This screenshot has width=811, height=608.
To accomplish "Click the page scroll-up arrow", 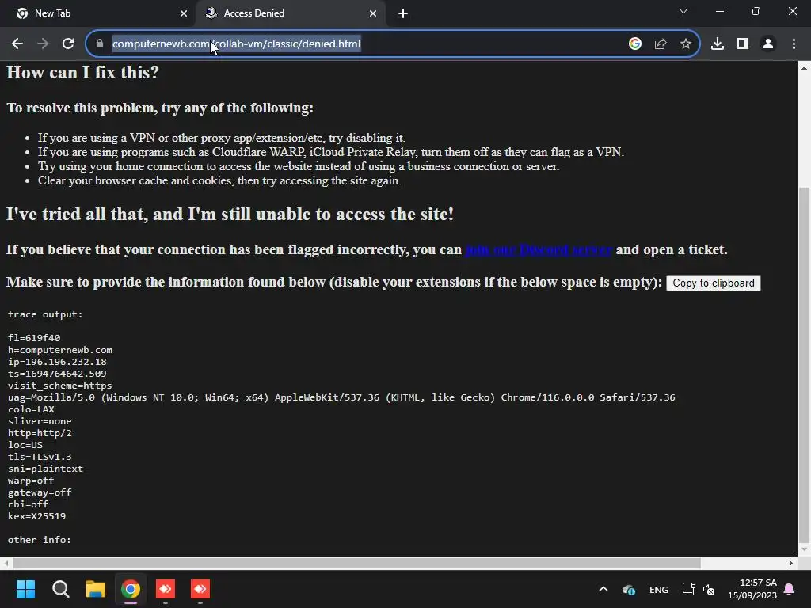I will point(805,68).
